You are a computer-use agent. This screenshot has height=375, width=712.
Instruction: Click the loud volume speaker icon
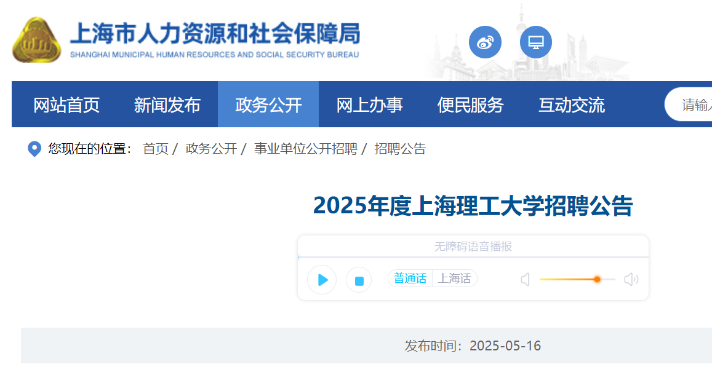[x=631, y=279]
